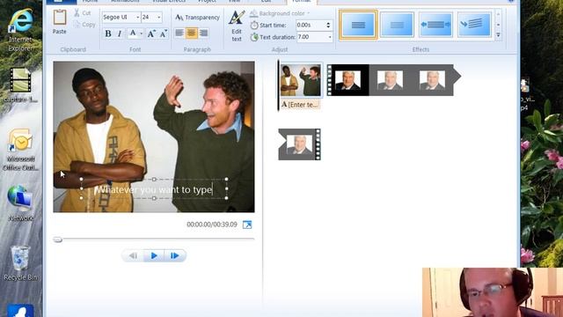This screenshot has height=317, width=563.
Task: Decrease font size with shrink icon
Action: [x=164, y=33]
